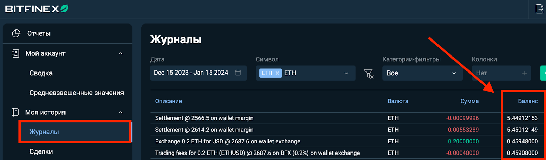Viewport: 546px width, 160px height.
Task: Click the logout icon in top bar
Action: pyautogui.click(x=540, y=9)
